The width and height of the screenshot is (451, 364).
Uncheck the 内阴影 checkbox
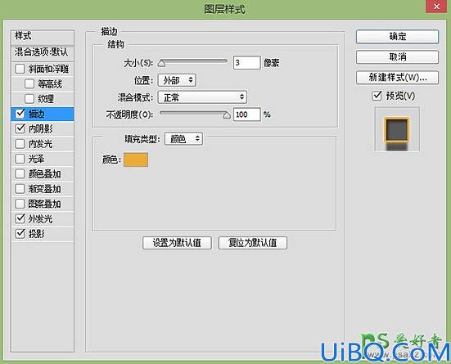[20, 128]
